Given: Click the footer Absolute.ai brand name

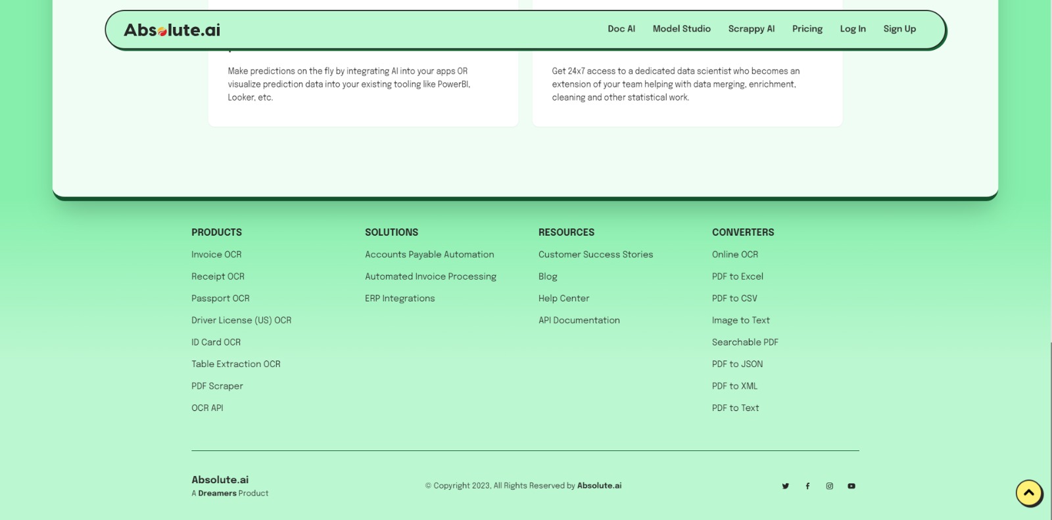Looking at the screenshot, I should click(x=220, y=480).
